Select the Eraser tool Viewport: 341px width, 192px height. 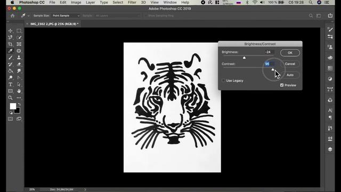point(19,64)
